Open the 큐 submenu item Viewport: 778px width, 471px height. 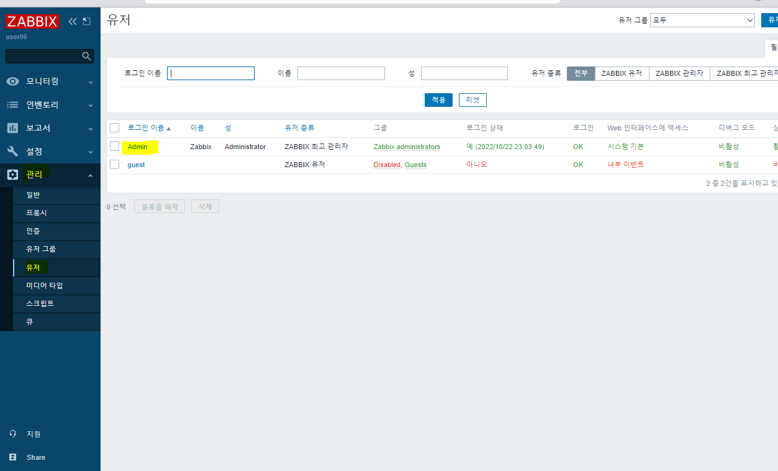pos(57,322)
